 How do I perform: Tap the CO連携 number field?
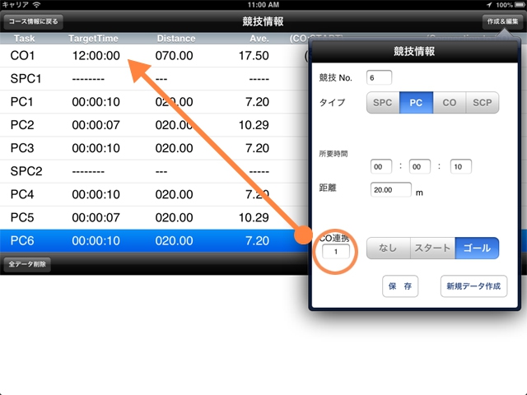(x=335, y=252)
